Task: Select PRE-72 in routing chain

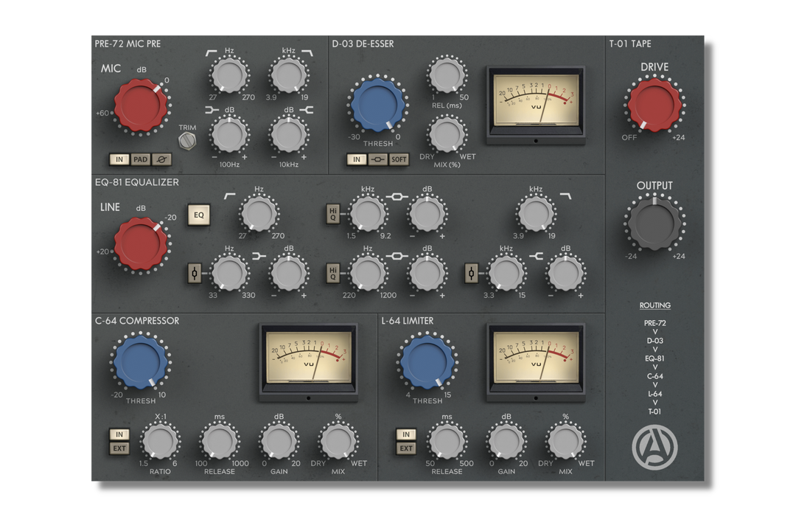Action: pyautogui.click(x=655, y=323)
